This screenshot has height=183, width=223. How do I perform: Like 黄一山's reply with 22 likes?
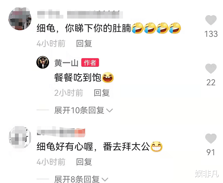pyautogui.click(x=211, y=69)
